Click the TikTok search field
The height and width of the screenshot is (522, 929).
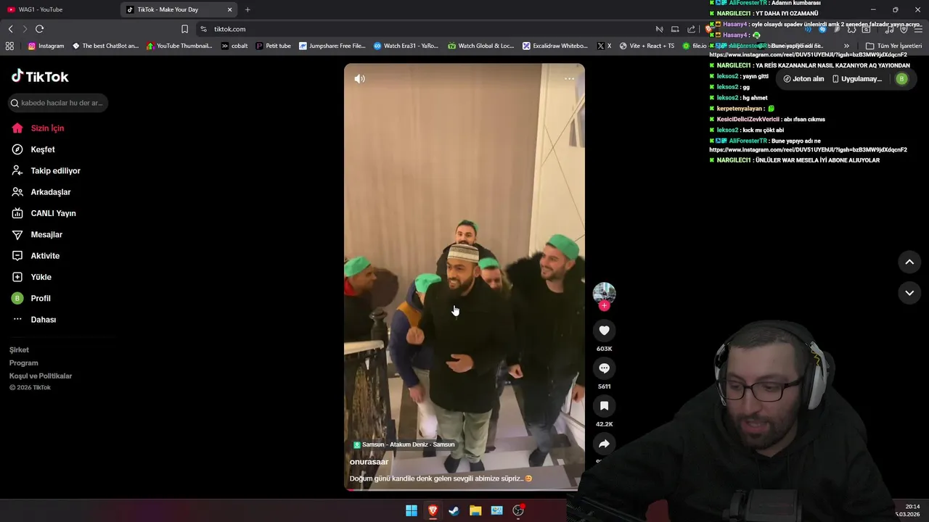click(59, 103)
